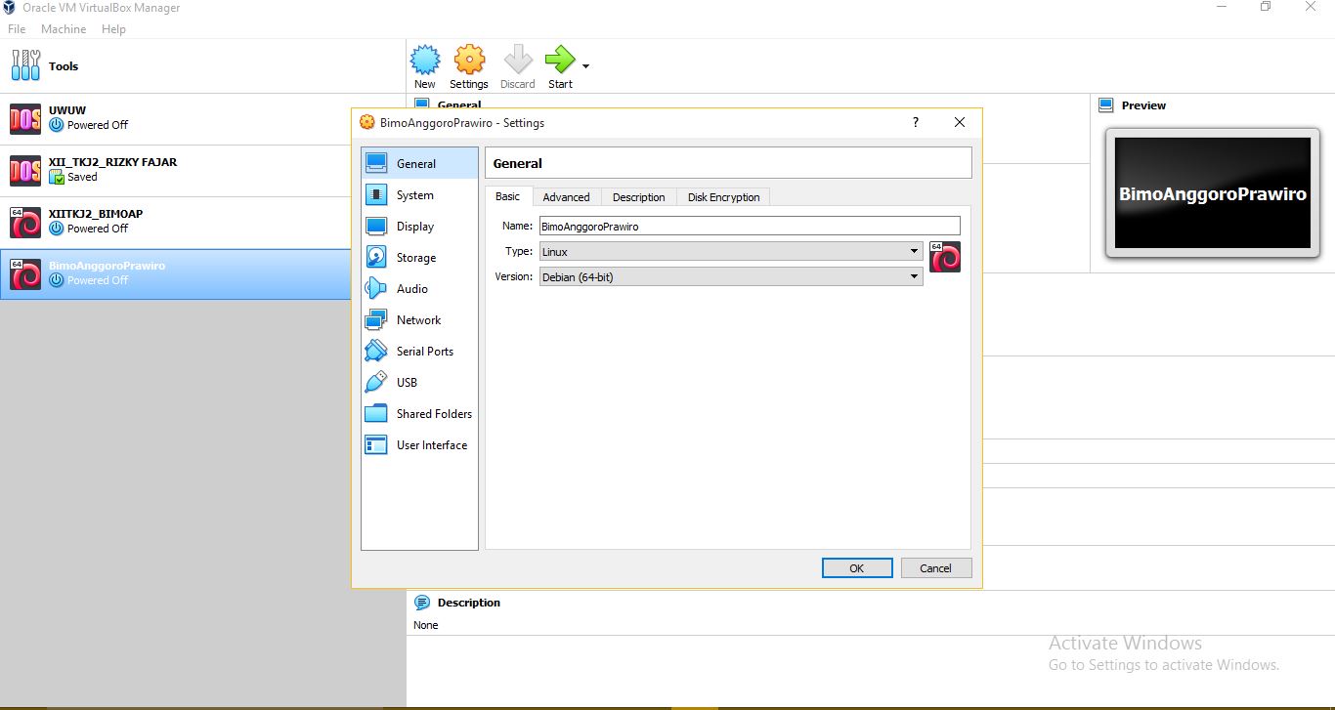Open the Start button dropdown arrow
The height and width of the screenshot is (710, 1335).
[x=585, y=66]
